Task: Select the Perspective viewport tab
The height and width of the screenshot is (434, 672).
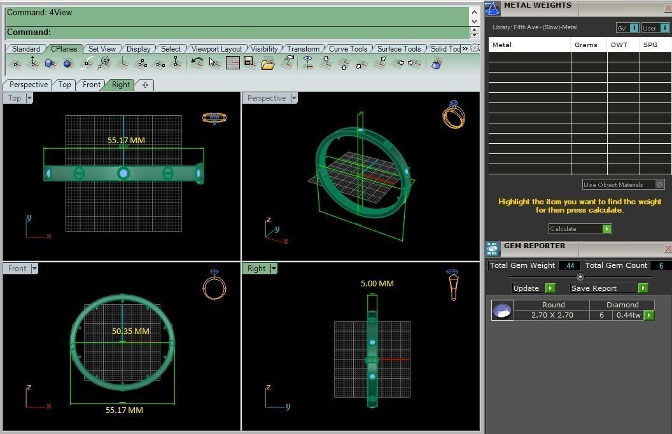Action: pos(28,85)
